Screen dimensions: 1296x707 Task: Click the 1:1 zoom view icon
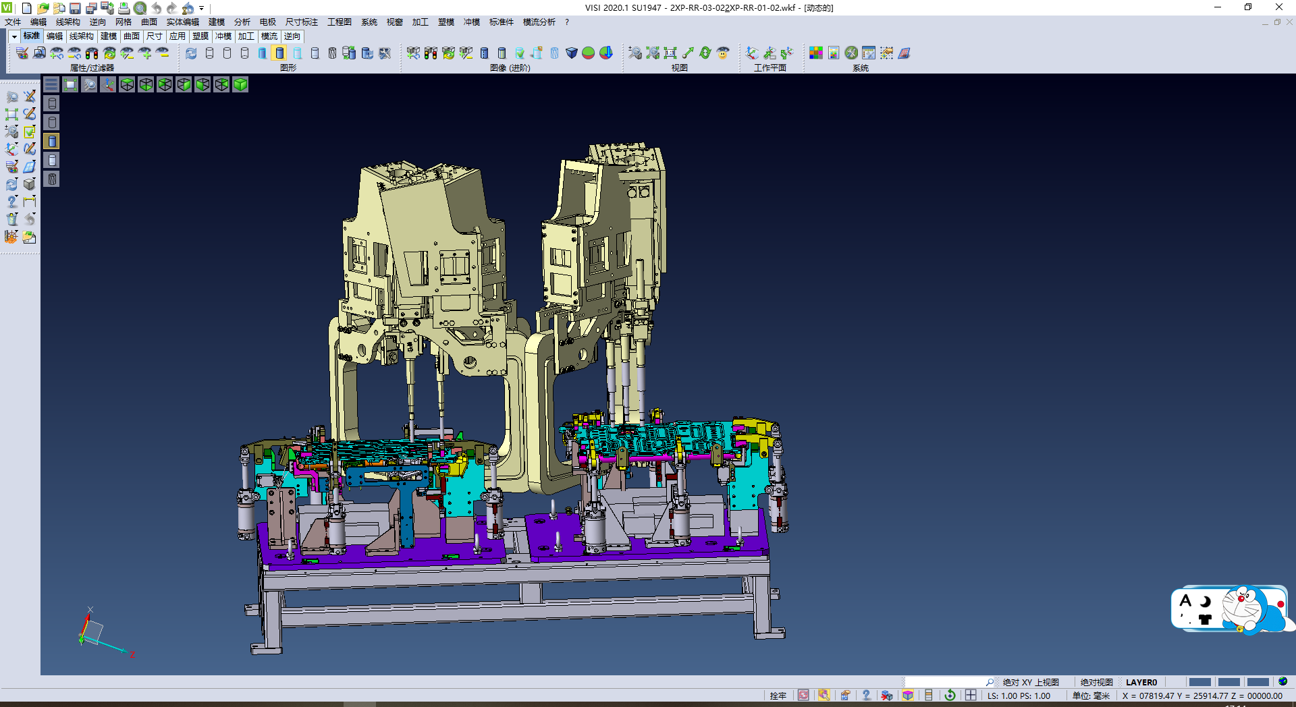[x=670, y=53]
